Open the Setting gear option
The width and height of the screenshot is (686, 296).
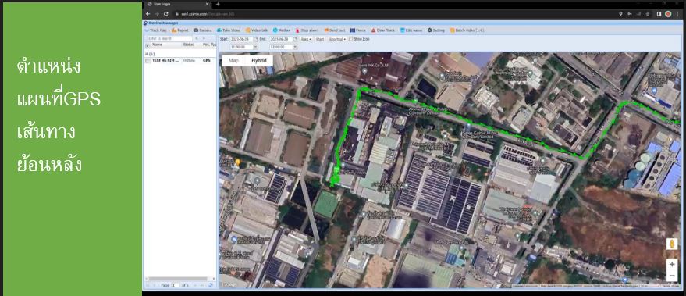[435, 30]
